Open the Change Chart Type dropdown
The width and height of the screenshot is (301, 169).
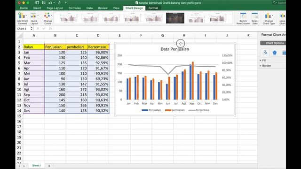coord(269,19)
